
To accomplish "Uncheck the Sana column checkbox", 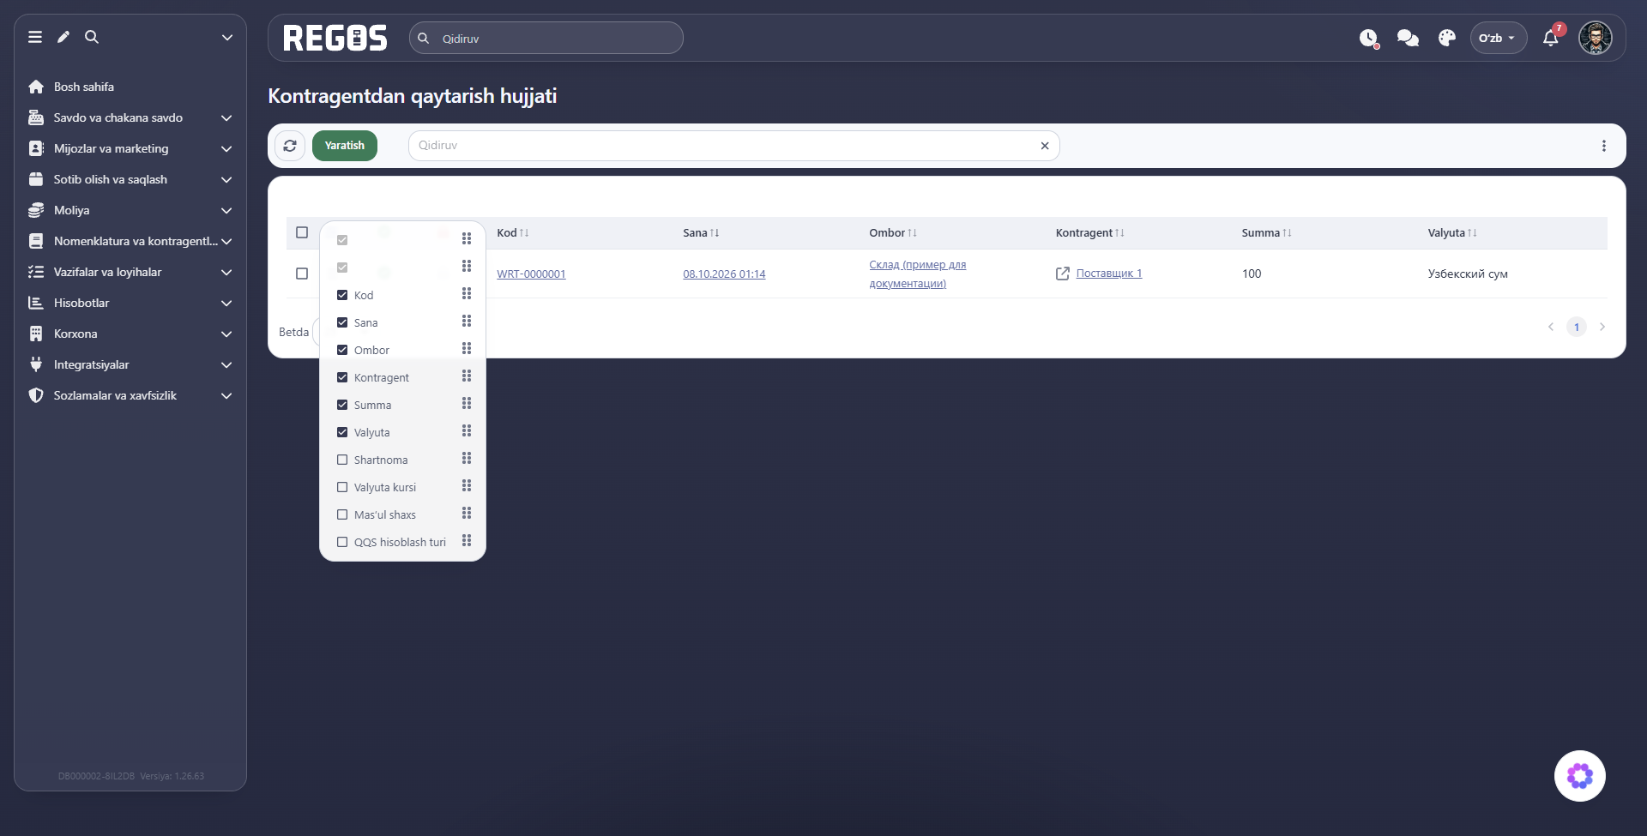I will [342, 322].
